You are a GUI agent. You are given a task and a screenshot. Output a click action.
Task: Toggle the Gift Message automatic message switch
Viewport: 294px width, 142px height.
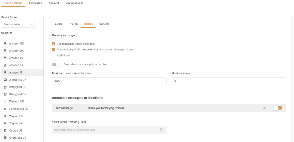tap(278, 108)
